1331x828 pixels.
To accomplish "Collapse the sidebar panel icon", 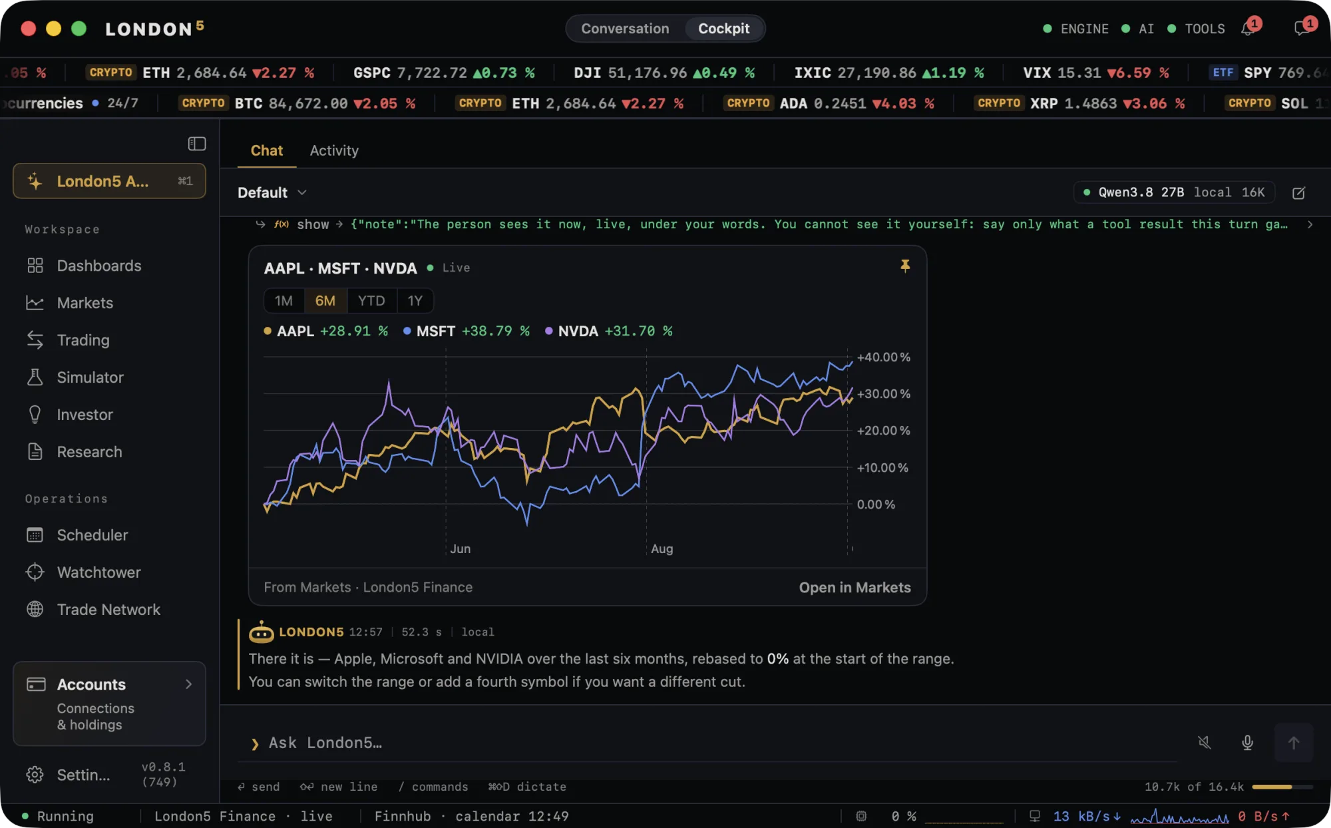I will (196, 144).
